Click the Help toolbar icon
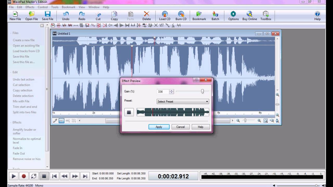 click(x=317, y=16)
